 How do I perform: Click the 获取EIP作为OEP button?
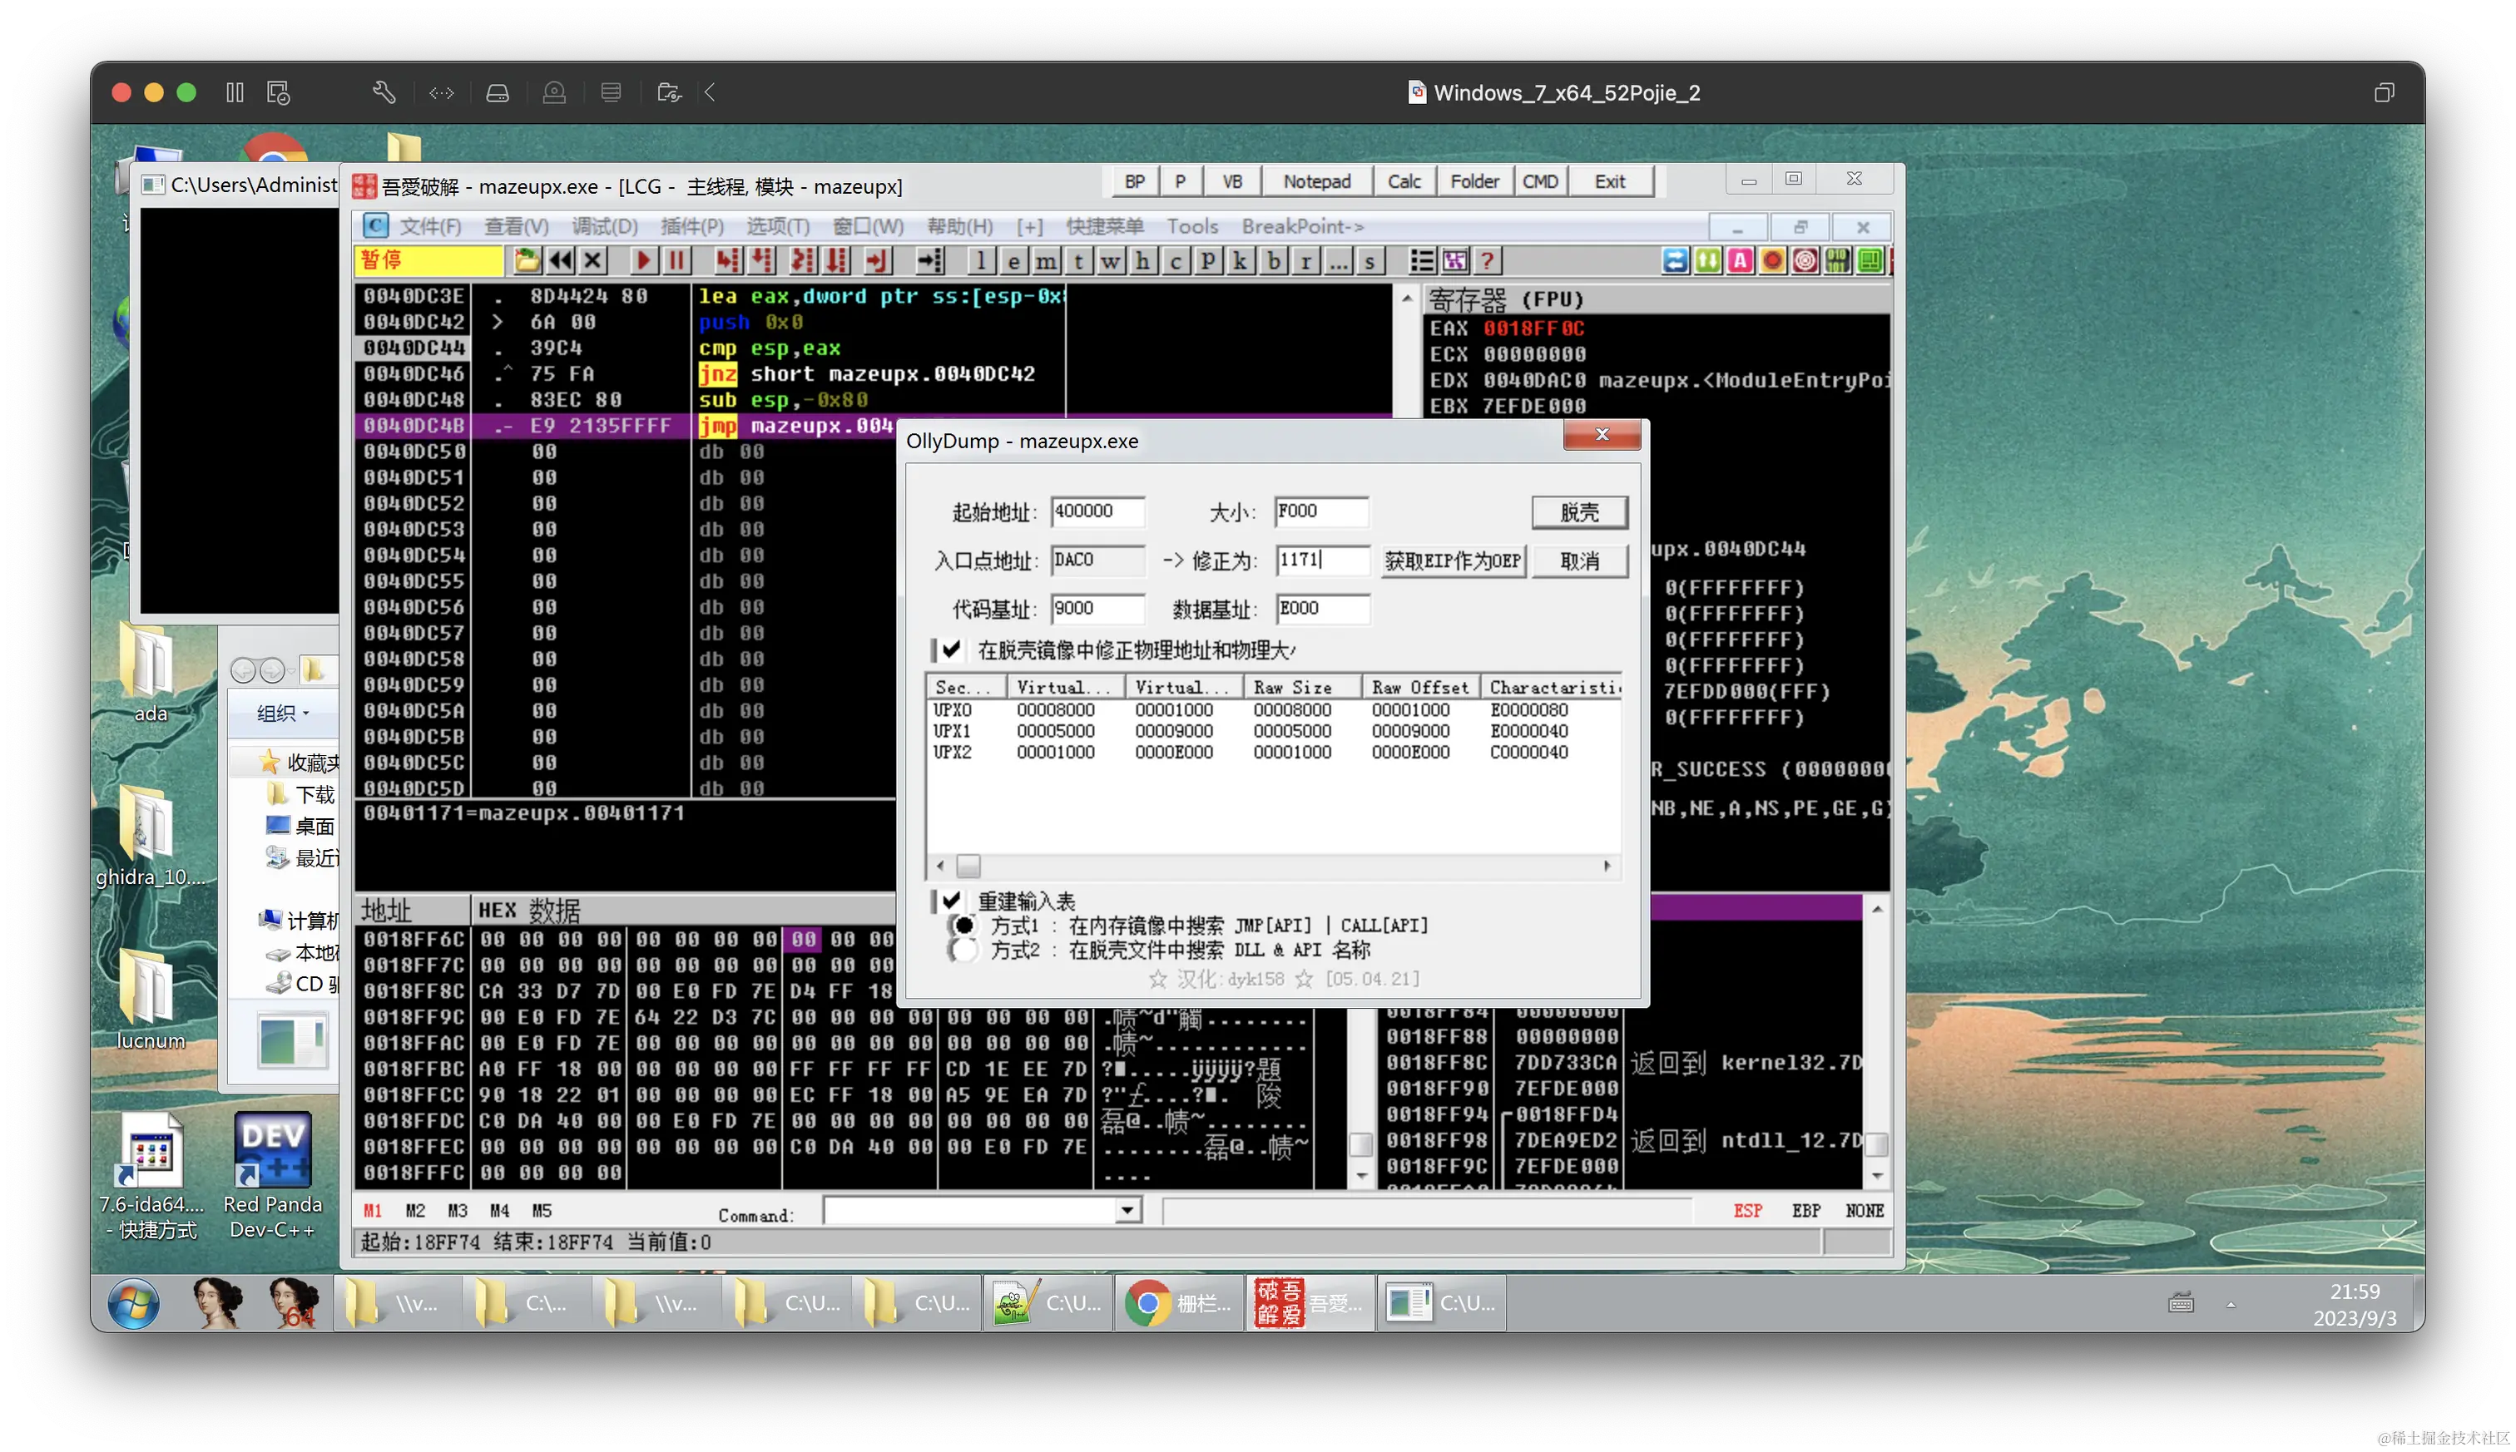click(1452, 561)
